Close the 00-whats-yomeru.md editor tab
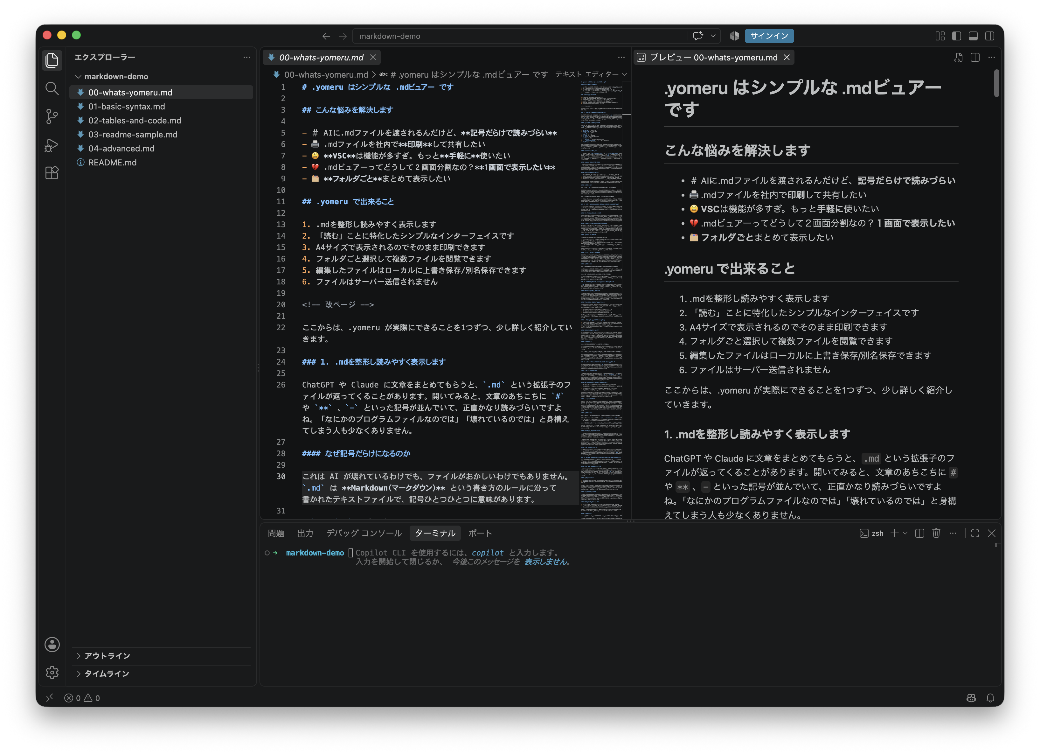Screen dimensions: 1040x754 click(x=373, y=57)
